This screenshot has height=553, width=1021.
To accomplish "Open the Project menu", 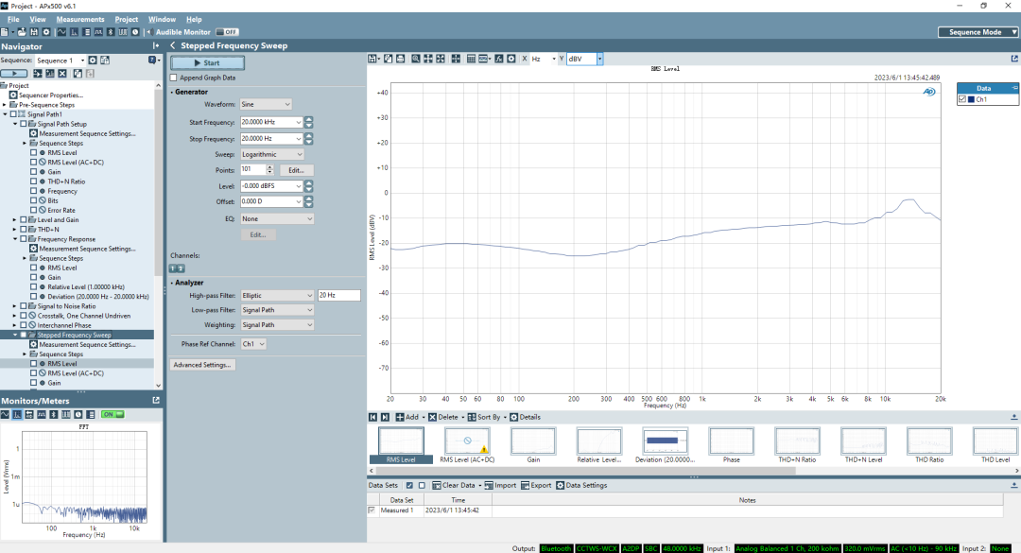I will pos(126,19).
